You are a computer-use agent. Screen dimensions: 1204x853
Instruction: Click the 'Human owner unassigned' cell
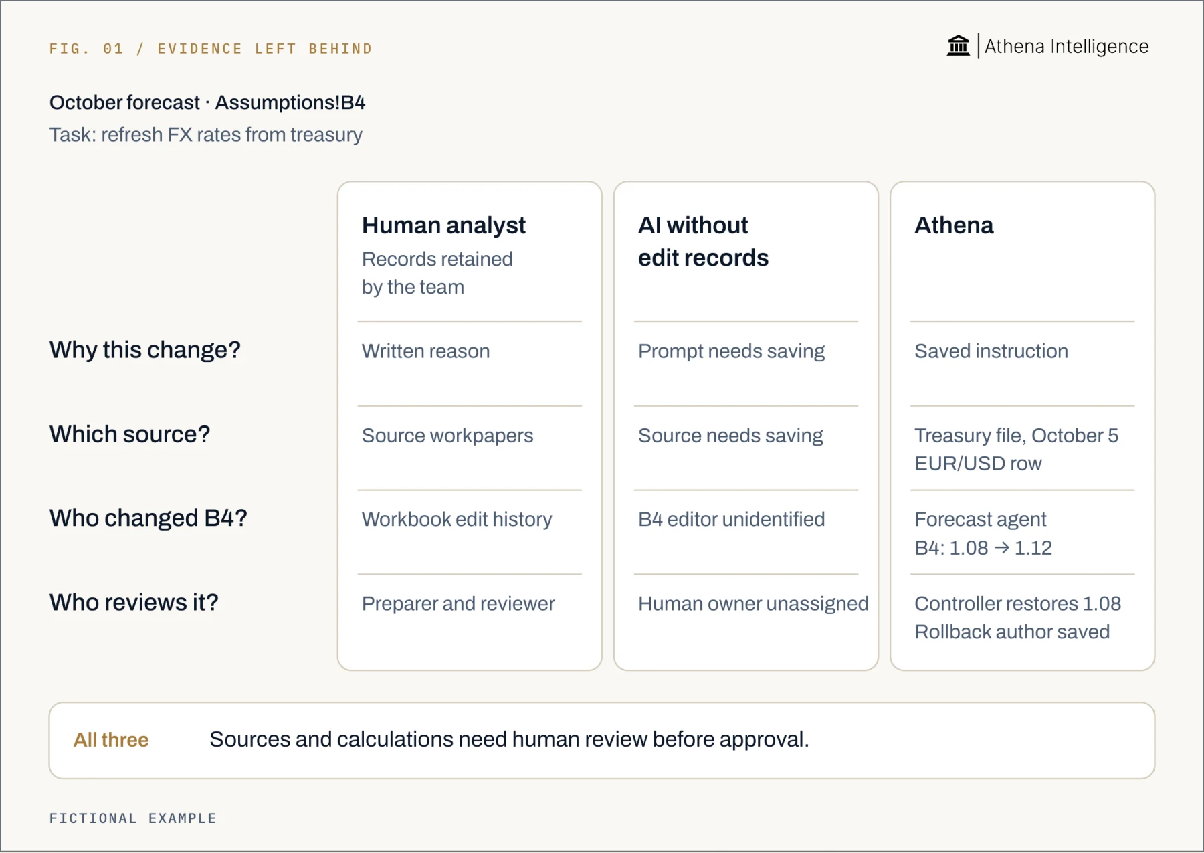click(753, 604)
